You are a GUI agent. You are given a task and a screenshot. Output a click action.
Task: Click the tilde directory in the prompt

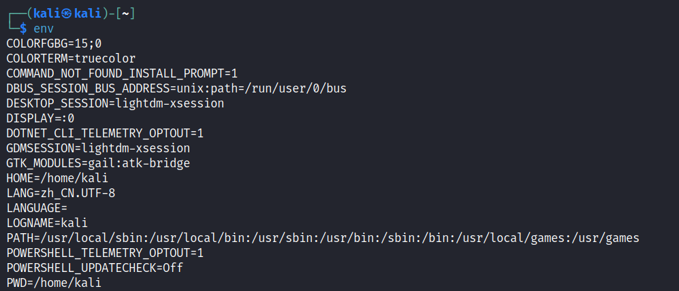(125, 14)
